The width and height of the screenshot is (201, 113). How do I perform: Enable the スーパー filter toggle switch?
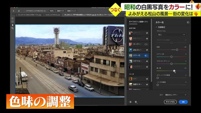146,44
